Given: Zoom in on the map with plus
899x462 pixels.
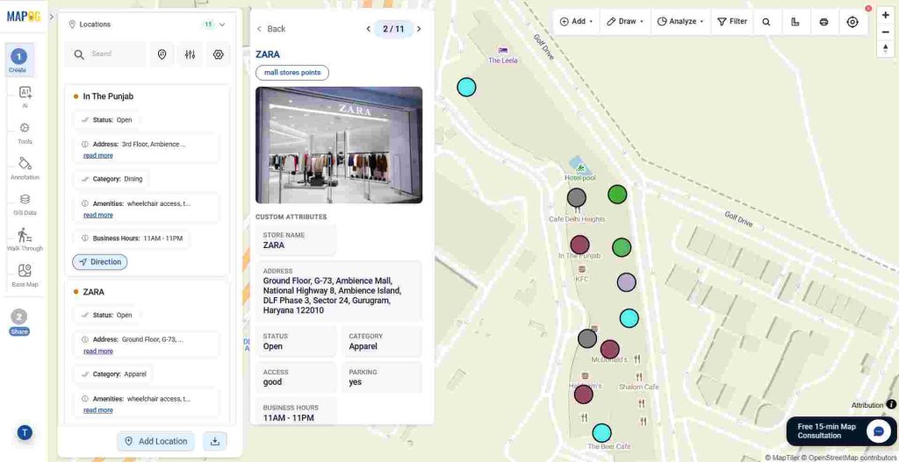Looking at the screenshot, I should coord(886,16).
